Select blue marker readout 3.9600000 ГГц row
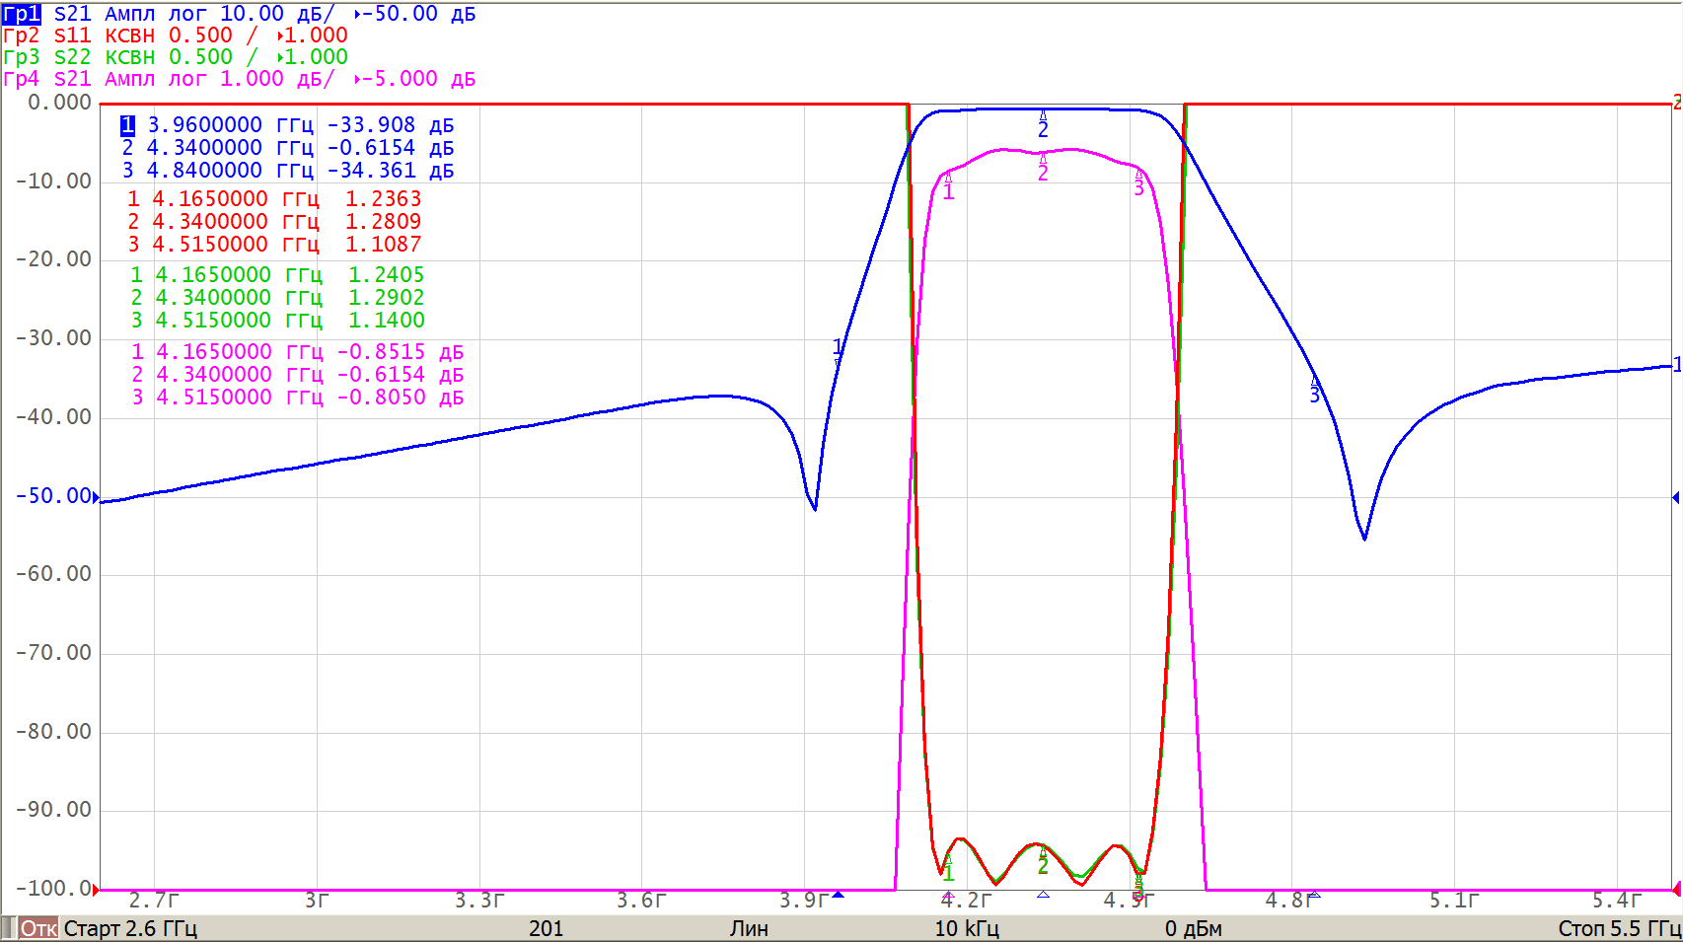The height and width of the screenshot is (942, 1683). point(286,125)
